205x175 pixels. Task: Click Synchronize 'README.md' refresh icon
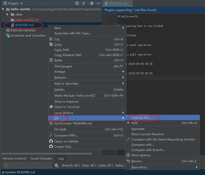51,123
